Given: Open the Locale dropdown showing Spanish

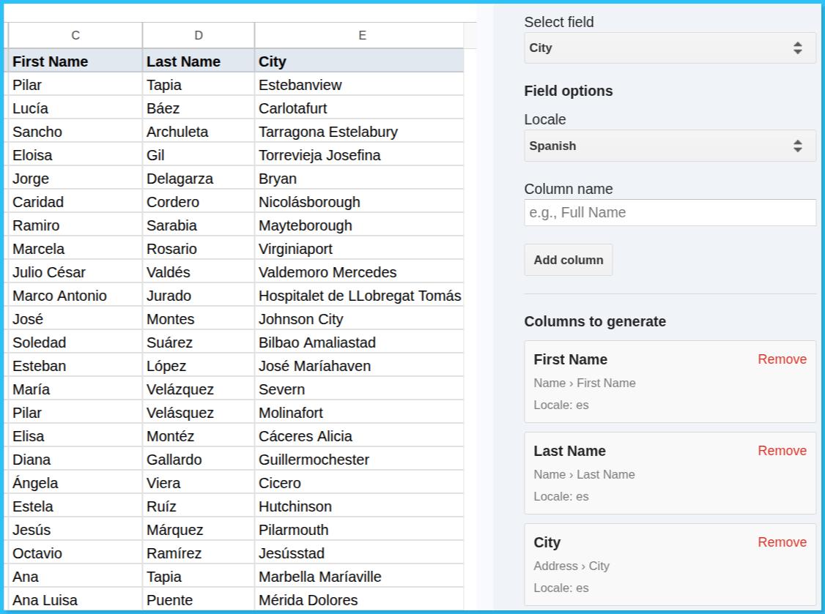Looking at the screenshot, I should 669,146.
